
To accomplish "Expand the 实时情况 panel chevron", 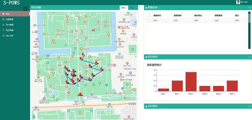I will 249,106.
